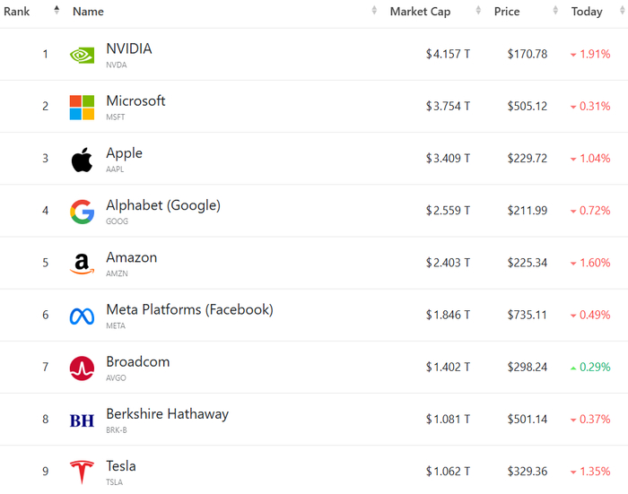Open the NVIDIA company link
The image size is (628, 494).
(x=129, y=48)
